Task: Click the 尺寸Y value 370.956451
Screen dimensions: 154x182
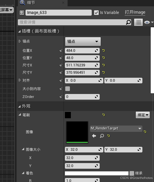Action: [x=82, y=72]
